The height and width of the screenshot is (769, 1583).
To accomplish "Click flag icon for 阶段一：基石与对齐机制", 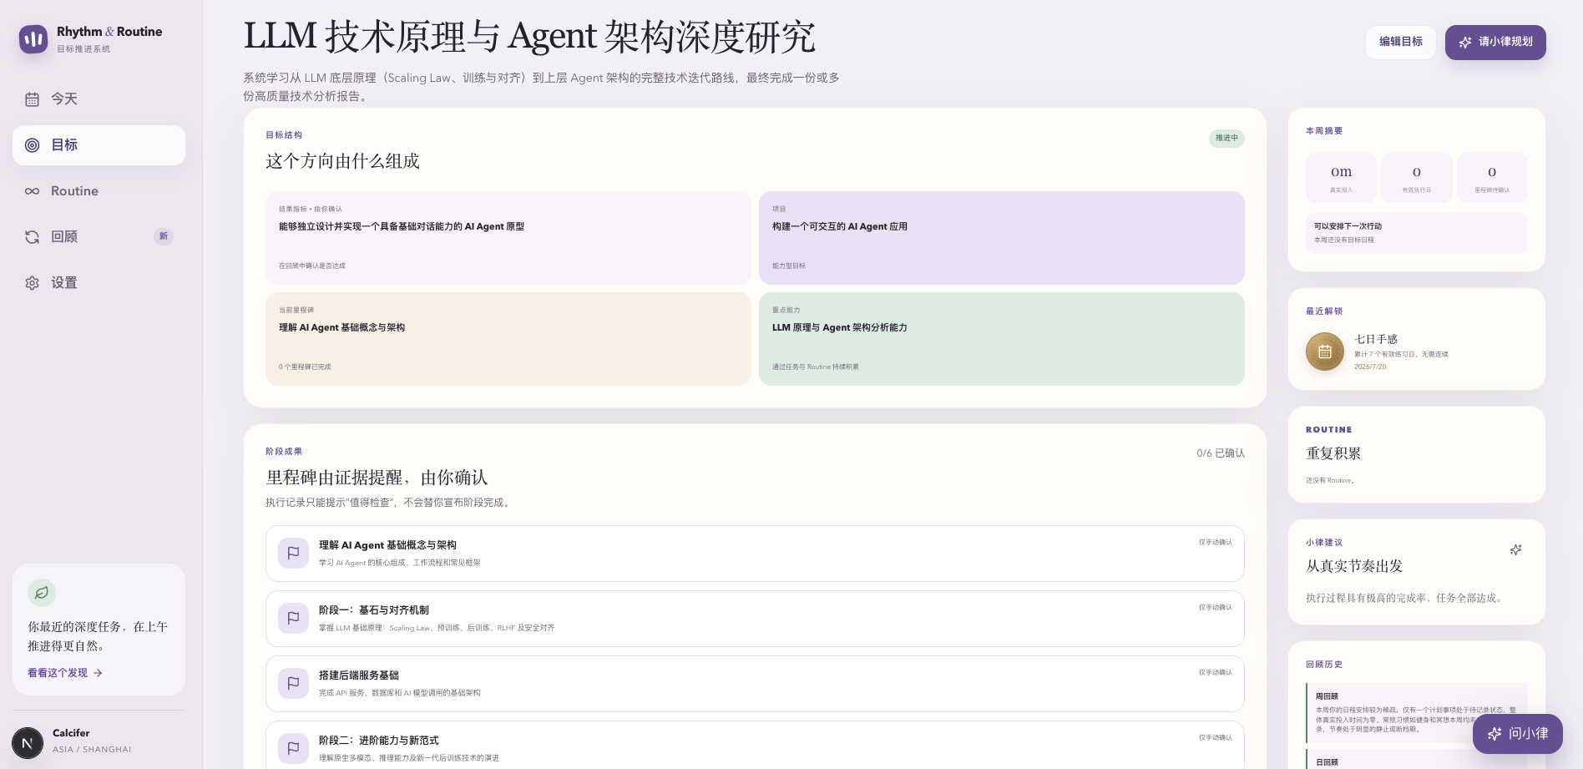I will pyautogui.click(x=293, y=618).
